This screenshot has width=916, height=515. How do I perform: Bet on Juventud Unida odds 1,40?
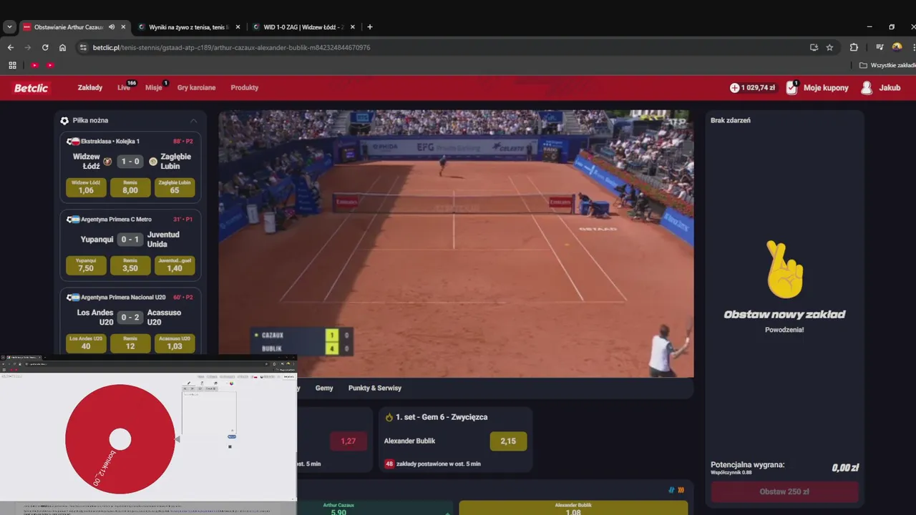(x=175, y=265)
